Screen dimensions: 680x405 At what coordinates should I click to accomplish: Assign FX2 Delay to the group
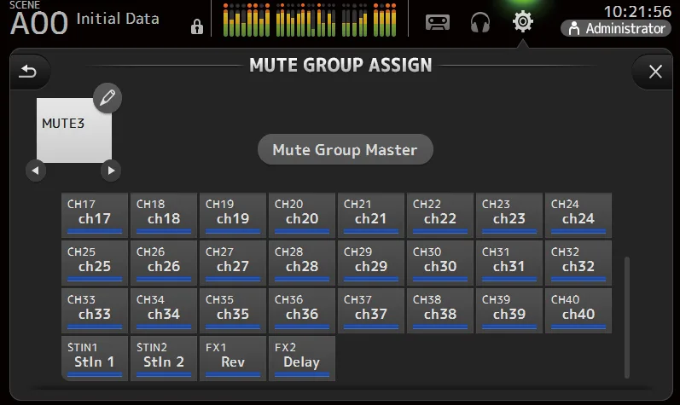coord(302,358)
